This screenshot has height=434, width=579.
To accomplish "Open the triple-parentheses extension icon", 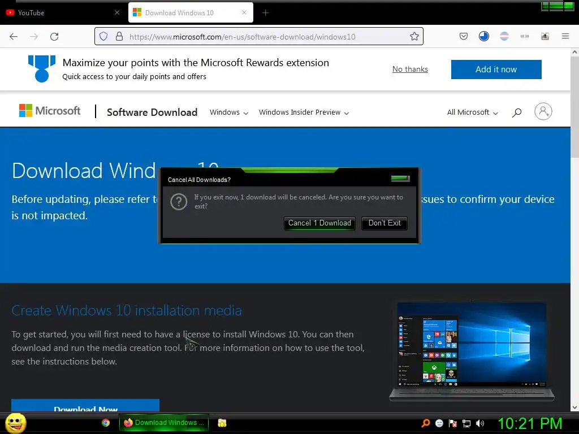I will [525, 36].
